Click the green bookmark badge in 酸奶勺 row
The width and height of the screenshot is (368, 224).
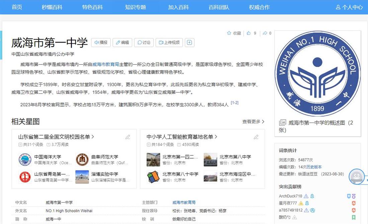pyautogui.click(x=354, y=217)
